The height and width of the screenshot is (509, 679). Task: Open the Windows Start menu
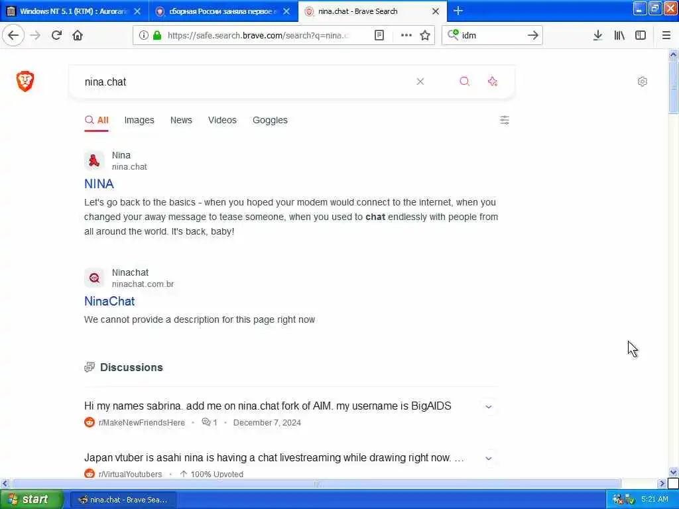coord(32,500)
